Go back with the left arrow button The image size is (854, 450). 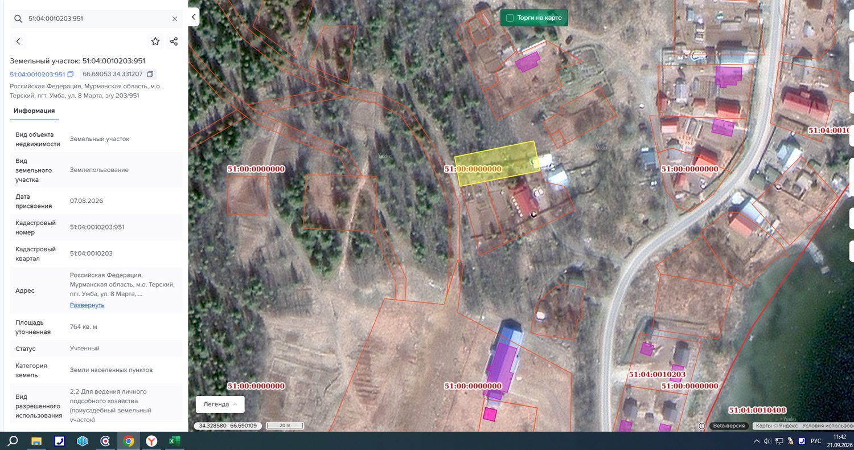[x=18, y=42]
